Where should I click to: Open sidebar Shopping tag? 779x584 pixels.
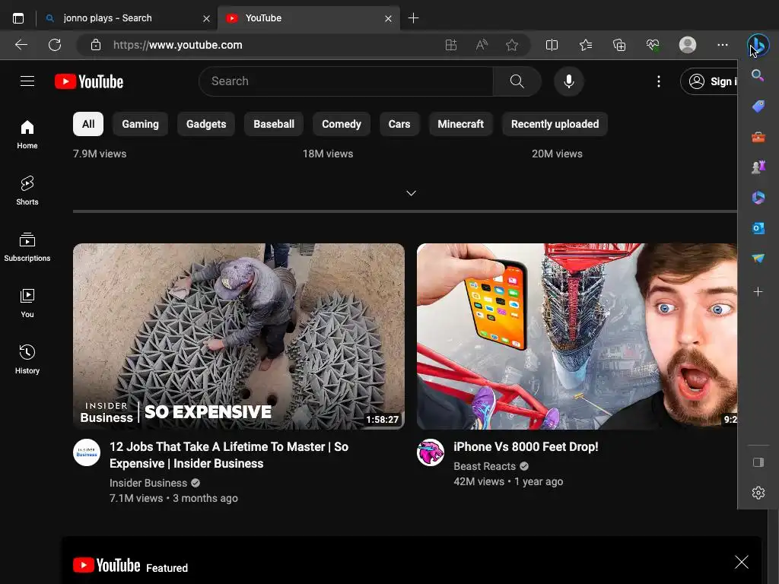click(758, 106)
